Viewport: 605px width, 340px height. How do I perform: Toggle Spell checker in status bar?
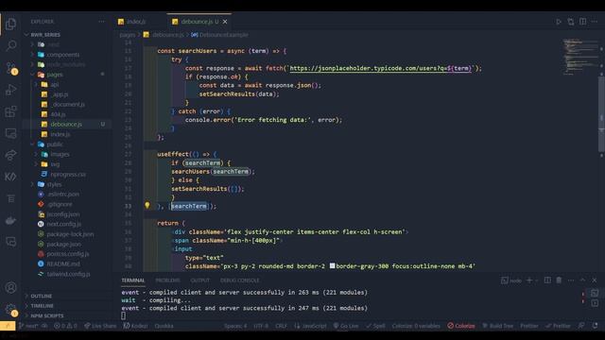coord(376,326)
